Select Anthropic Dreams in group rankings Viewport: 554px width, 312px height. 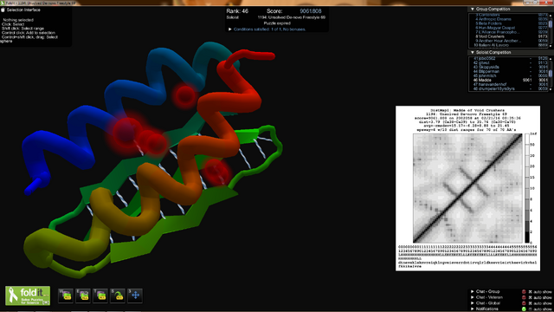[x=494, y=19]
